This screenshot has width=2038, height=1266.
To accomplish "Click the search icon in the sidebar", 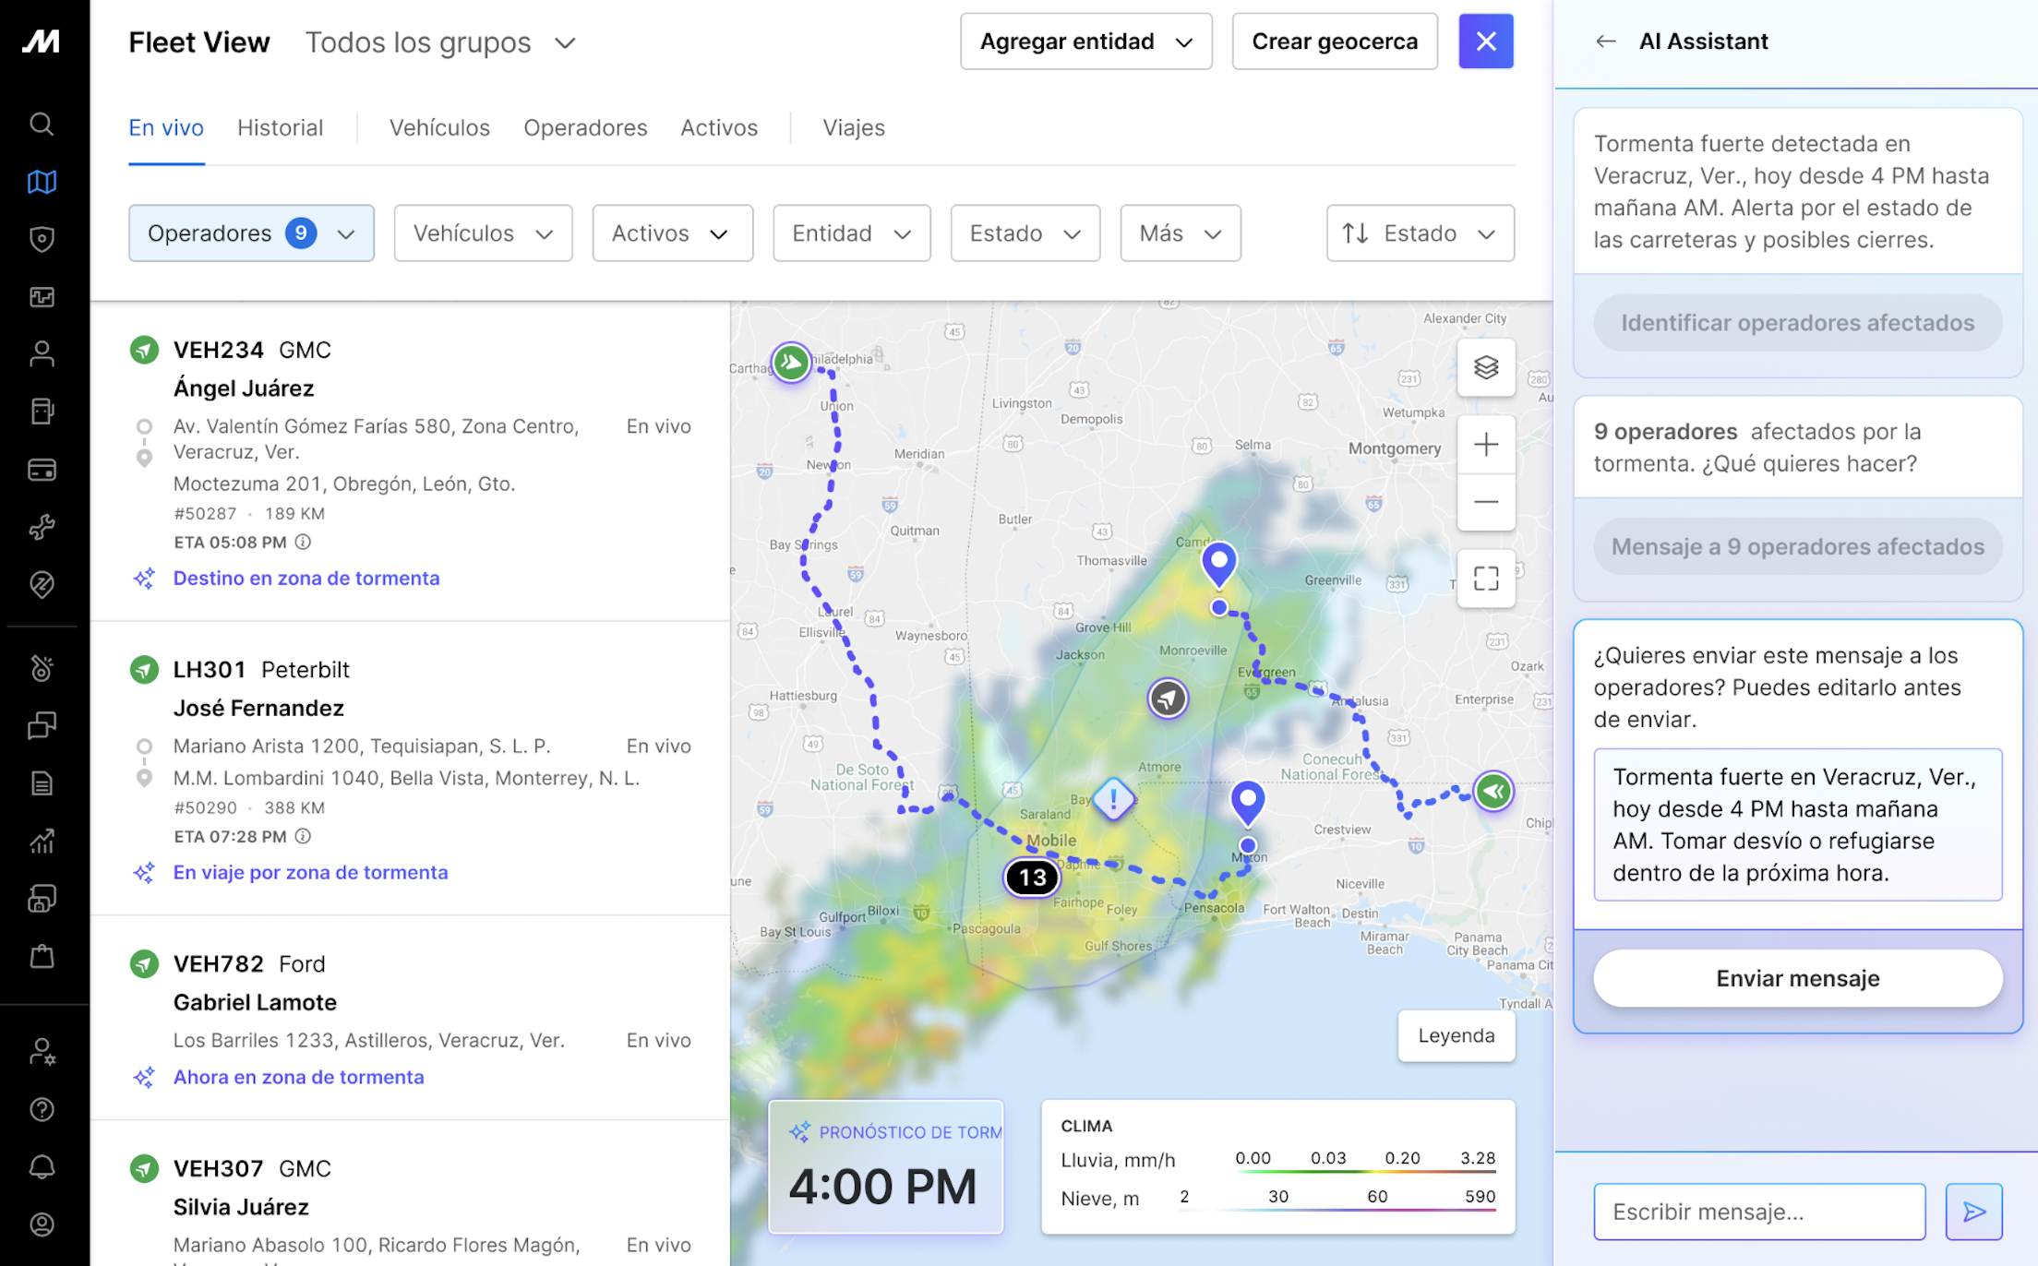I will [x=42, y=124].
